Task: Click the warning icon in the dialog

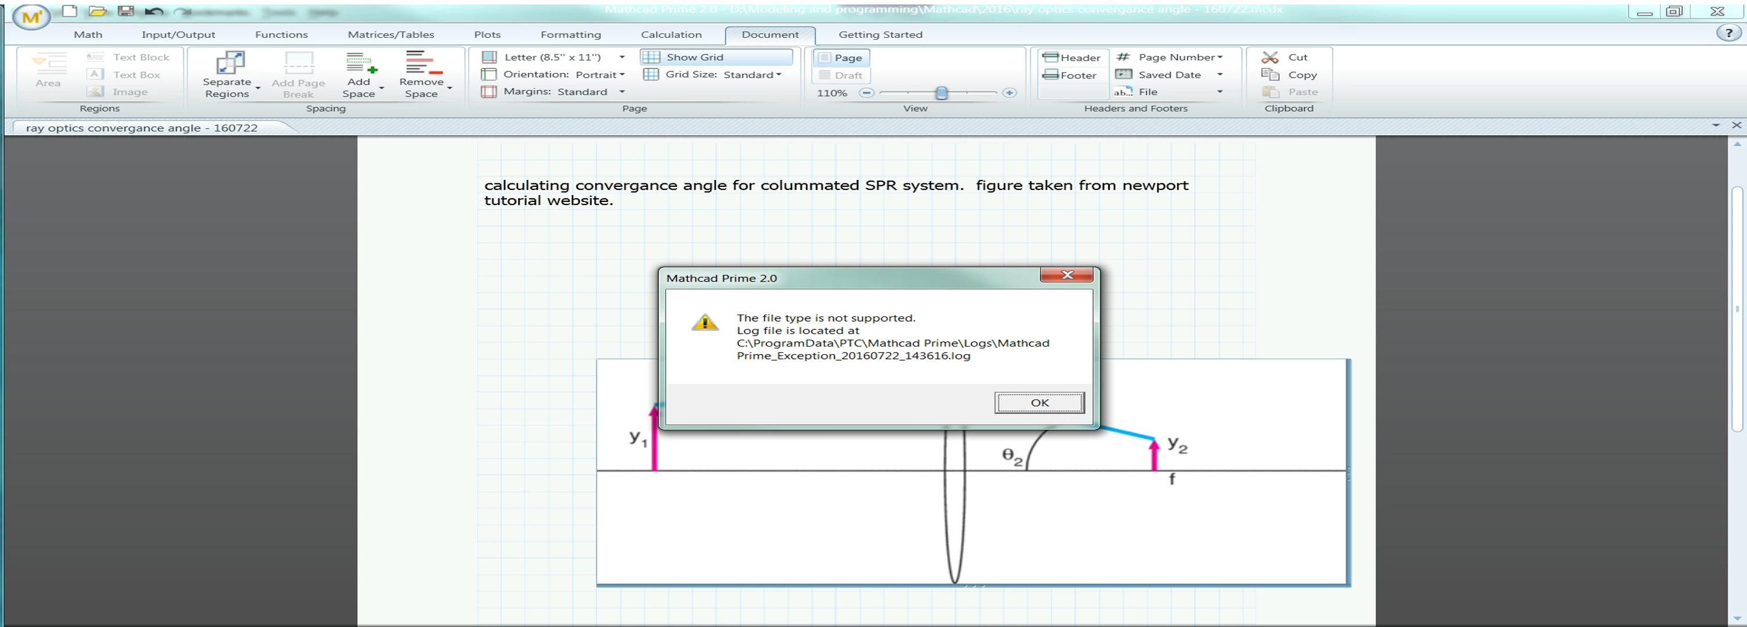Action: point(705,323)
